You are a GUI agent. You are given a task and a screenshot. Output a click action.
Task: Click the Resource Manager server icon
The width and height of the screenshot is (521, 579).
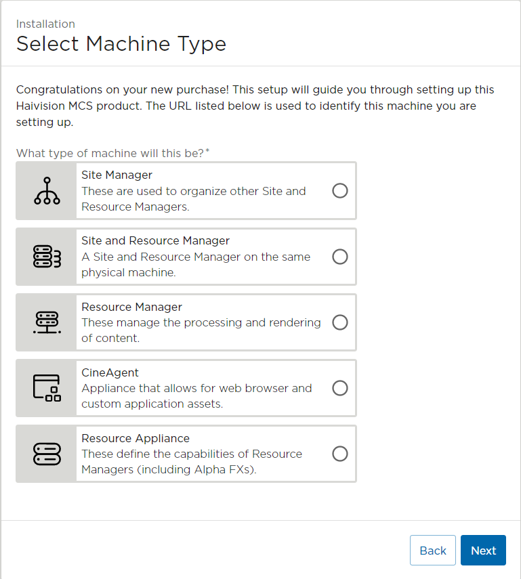tap(46, 322)
